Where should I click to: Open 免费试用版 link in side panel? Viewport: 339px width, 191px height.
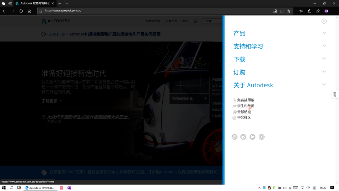tap(245, 100)
